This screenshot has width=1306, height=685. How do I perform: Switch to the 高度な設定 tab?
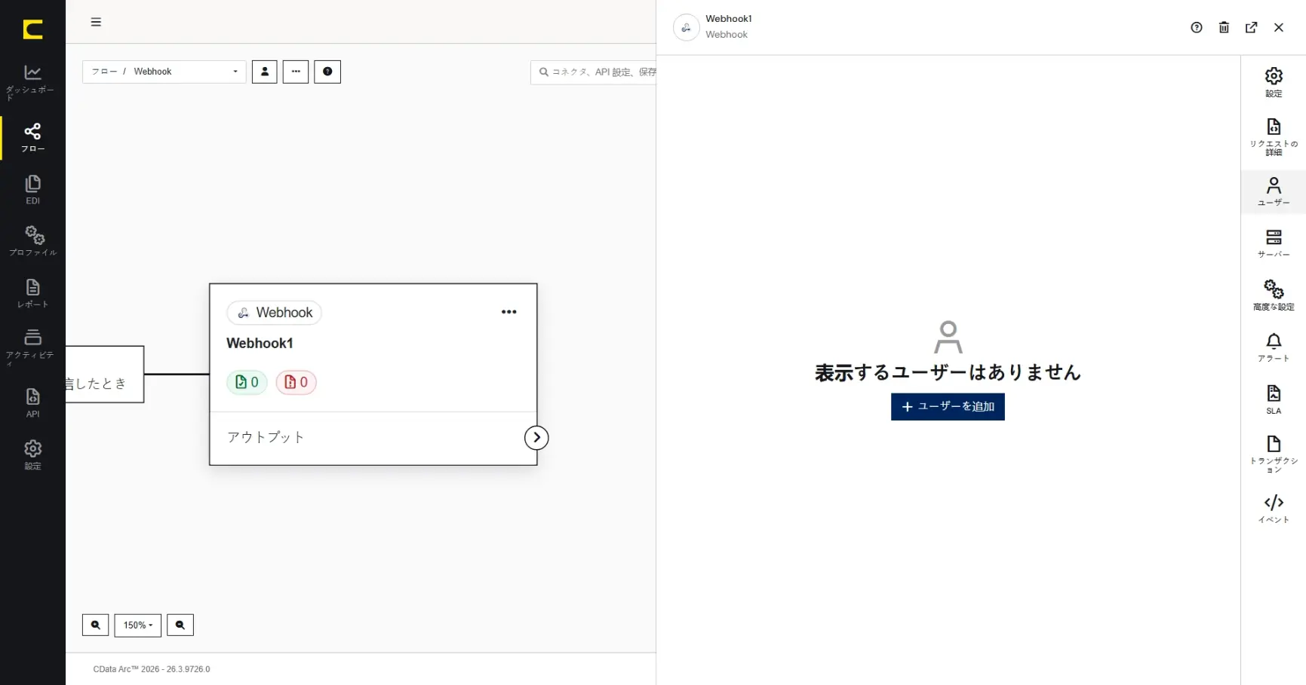1274,295
